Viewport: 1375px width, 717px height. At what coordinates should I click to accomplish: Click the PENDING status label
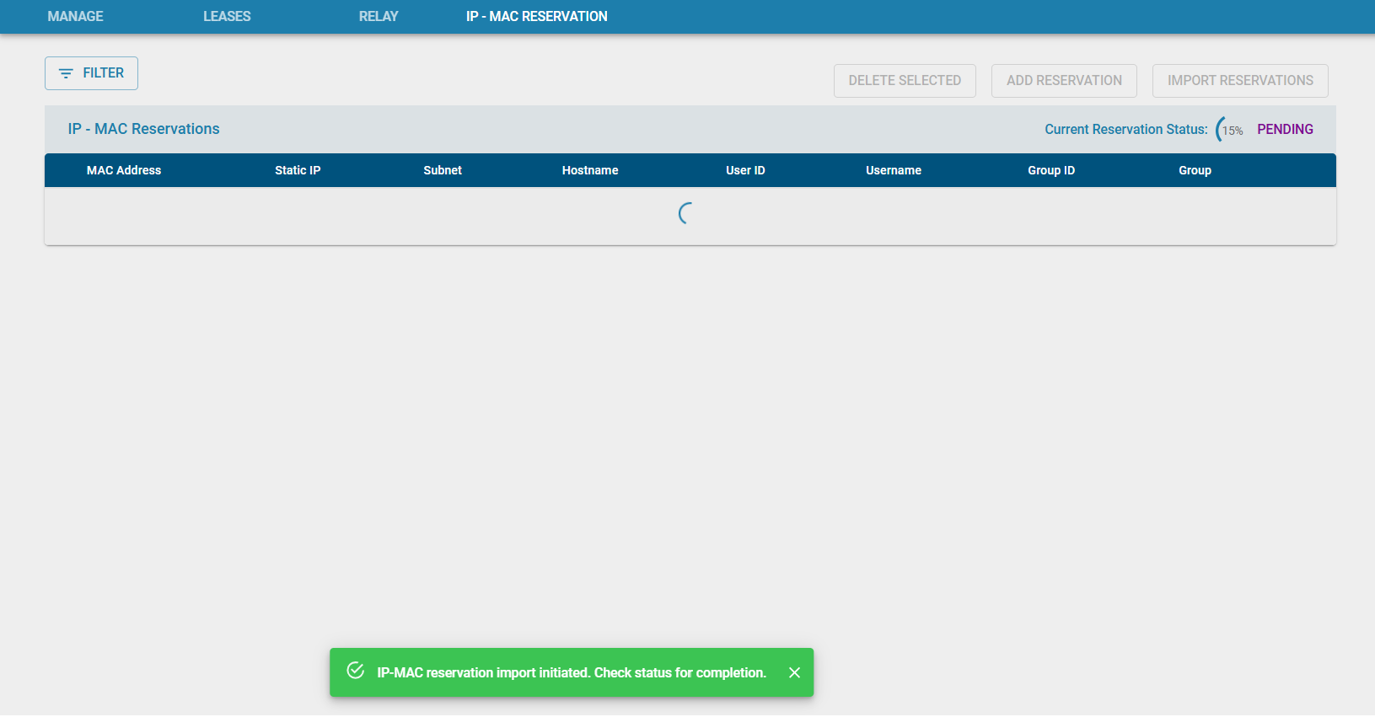tap(1285, 130)
